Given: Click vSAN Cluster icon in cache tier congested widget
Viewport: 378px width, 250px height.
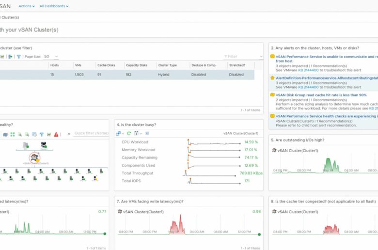Looking at the screenshot, I should [x=274, y=211].
